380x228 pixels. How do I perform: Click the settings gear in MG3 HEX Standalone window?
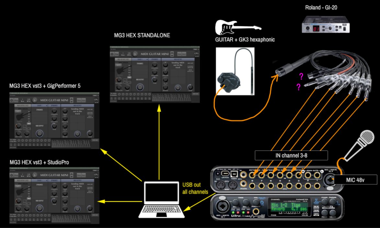point(112,54)
